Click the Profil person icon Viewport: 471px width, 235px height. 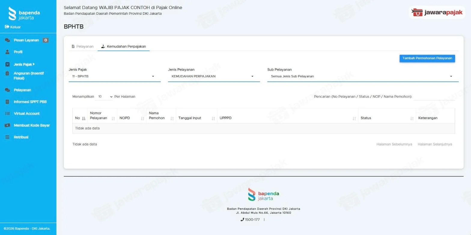click(8, 52)
